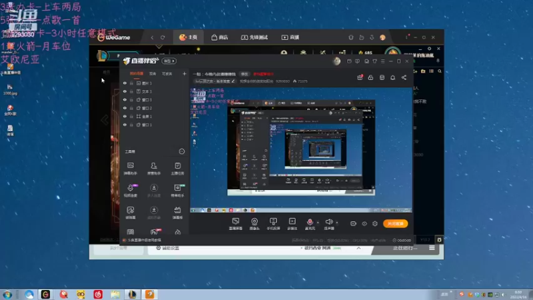Expand the speaker options arrow

click(x=337, y=223)
